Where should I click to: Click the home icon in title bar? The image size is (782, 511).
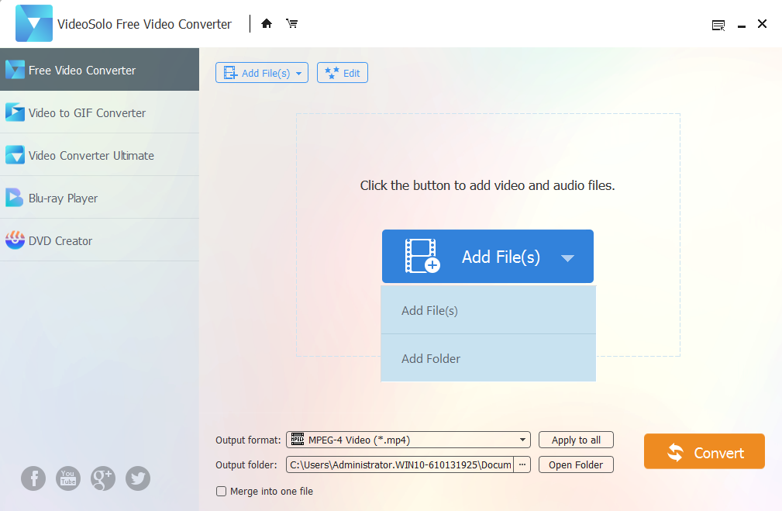[267, 23]
